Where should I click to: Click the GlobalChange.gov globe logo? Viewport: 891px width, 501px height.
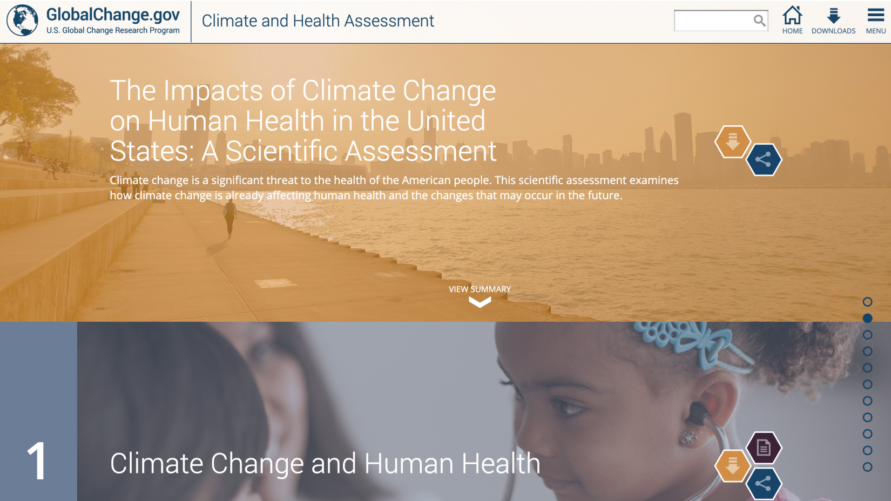point(22,21)
